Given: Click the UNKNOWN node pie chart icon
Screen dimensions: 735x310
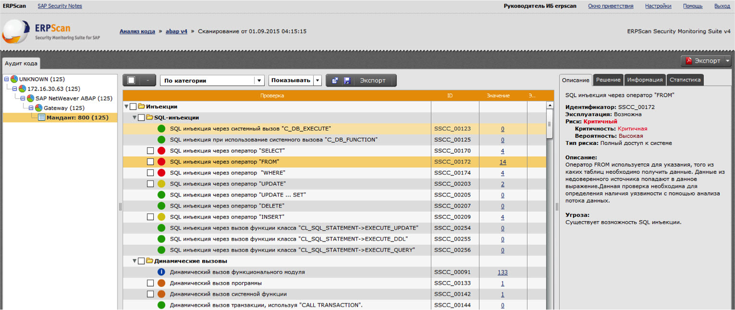Looking at the screenshot, I should point(14,79).
